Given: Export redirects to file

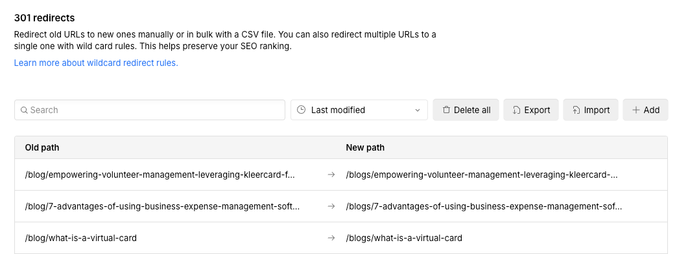Looking at the screenshot, I should click(x=531, y=110).
